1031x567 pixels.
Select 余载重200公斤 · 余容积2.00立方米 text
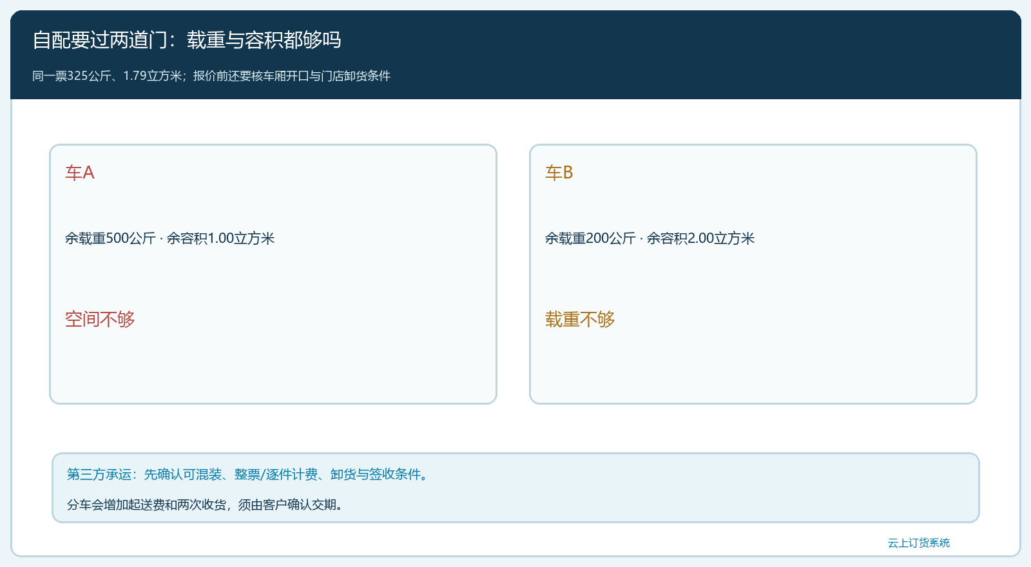coord(650,238)
